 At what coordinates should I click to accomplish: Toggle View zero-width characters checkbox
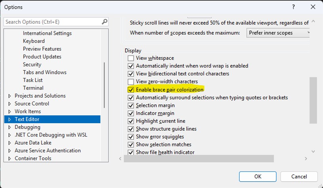pyautogui.click(x=131, y=82)
